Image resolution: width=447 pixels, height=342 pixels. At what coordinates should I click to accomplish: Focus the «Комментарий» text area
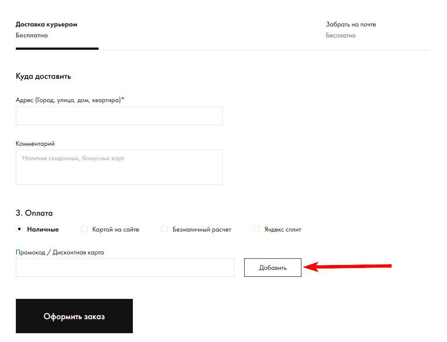(119, 167)
